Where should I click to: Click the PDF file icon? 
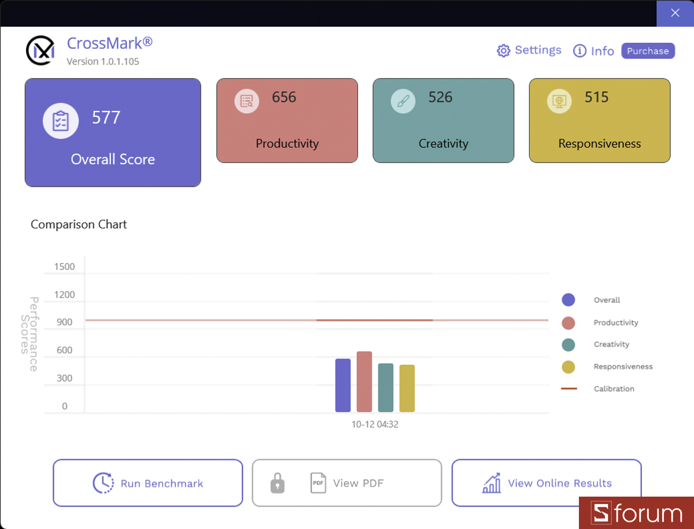[x=318, y=483]
